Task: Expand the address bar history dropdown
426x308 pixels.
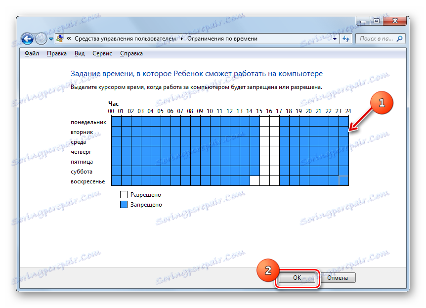Action: tap(335, 39)
